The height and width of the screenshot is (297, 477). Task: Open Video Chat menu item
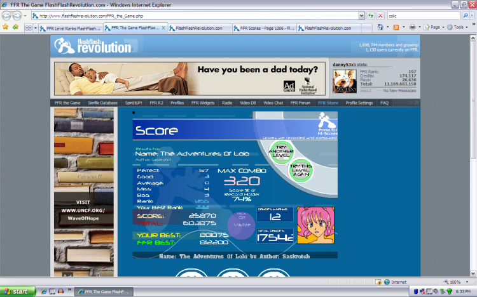pos(273,103)
